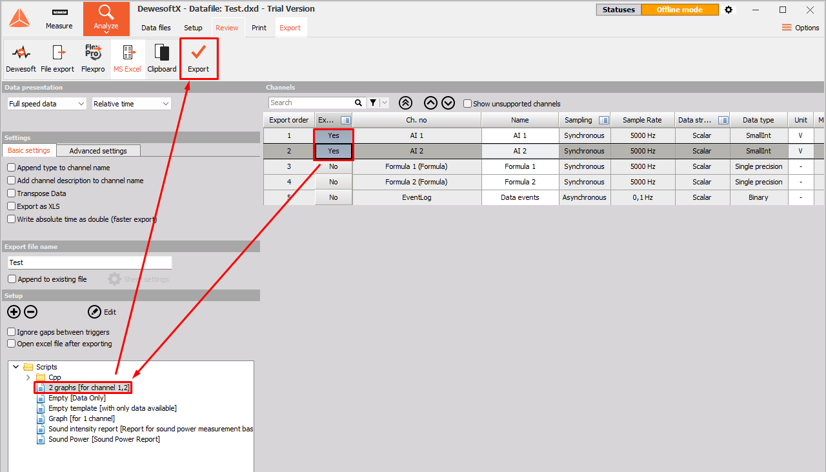Open the Analyze mode
This screenshot has height=472, width=826.
[106, 19]
